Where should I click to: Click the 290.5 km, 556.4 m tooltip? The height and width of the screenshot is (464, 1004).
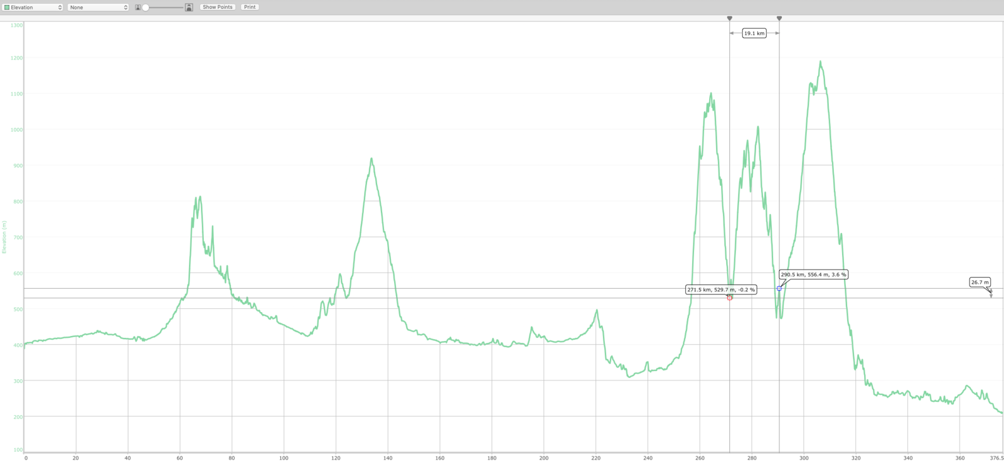point(813,274)
